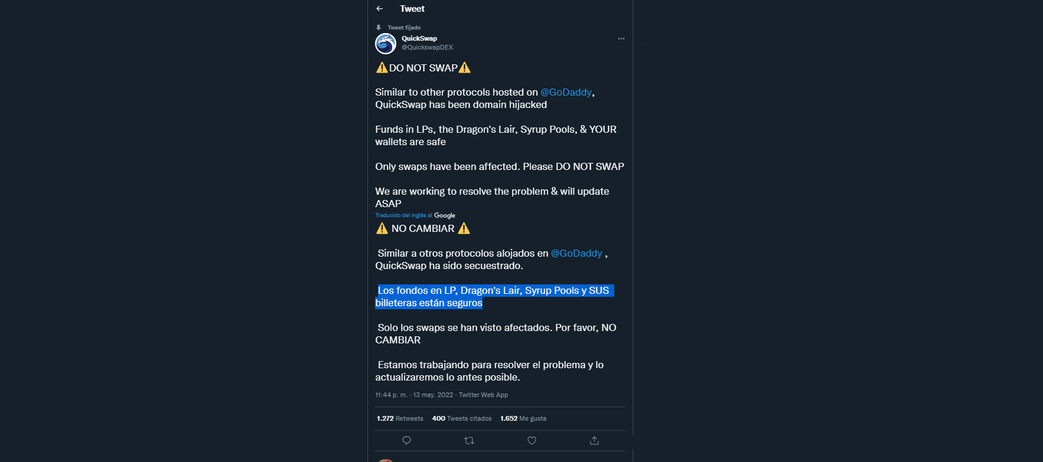Like the tweet with the heart icon
This screenshot has height=462, width=1043.
pyautogui.click(x=532, y=441)
